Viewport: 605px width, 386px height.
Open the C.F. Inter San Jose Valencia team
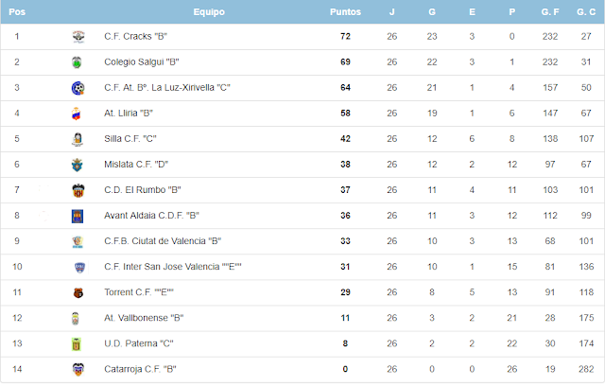[172, 267]
